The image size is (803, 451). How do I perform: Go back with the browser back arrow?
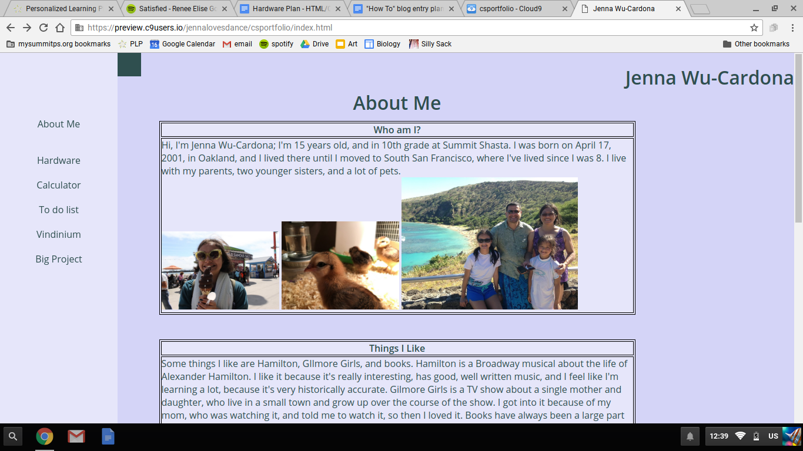click(x=11, y=28)
